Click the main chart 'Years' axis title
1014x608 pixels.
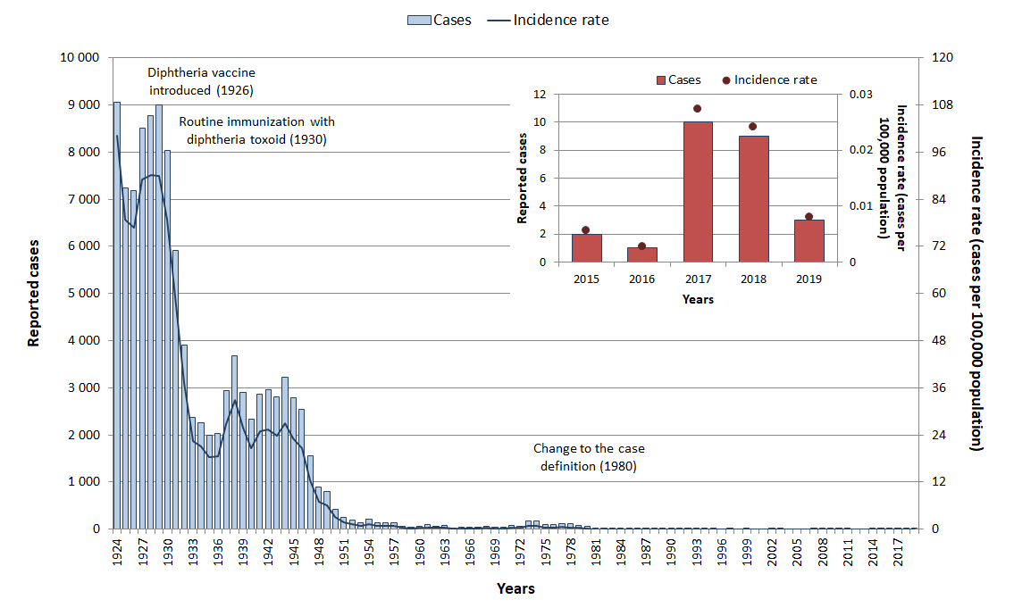point(515,588)
